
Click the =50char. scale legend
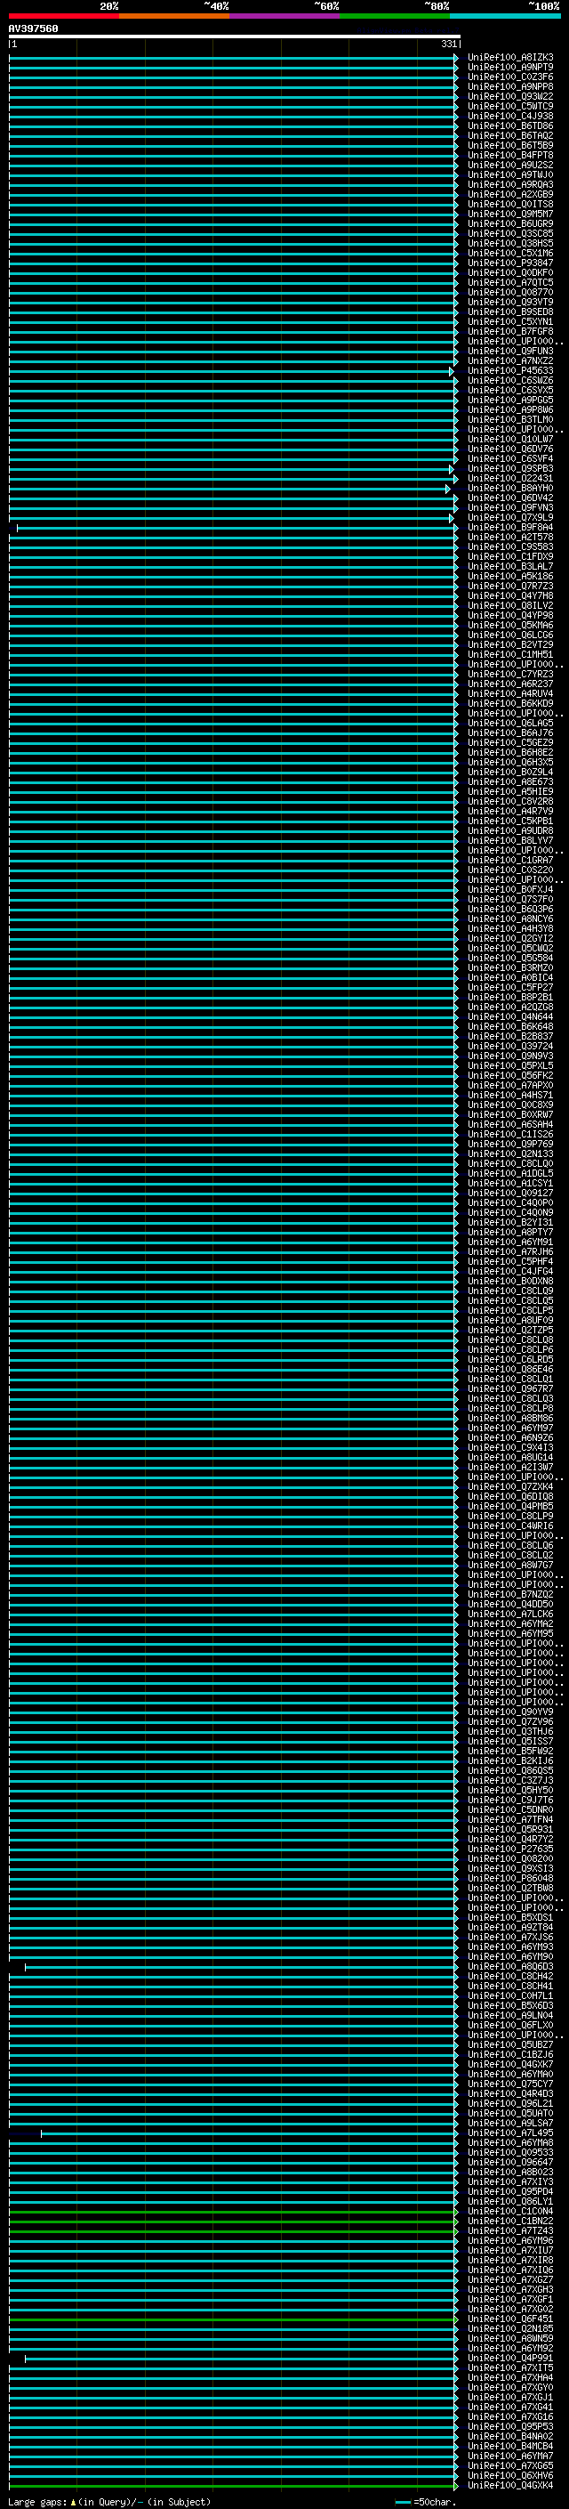click(x=426, y=2502)
